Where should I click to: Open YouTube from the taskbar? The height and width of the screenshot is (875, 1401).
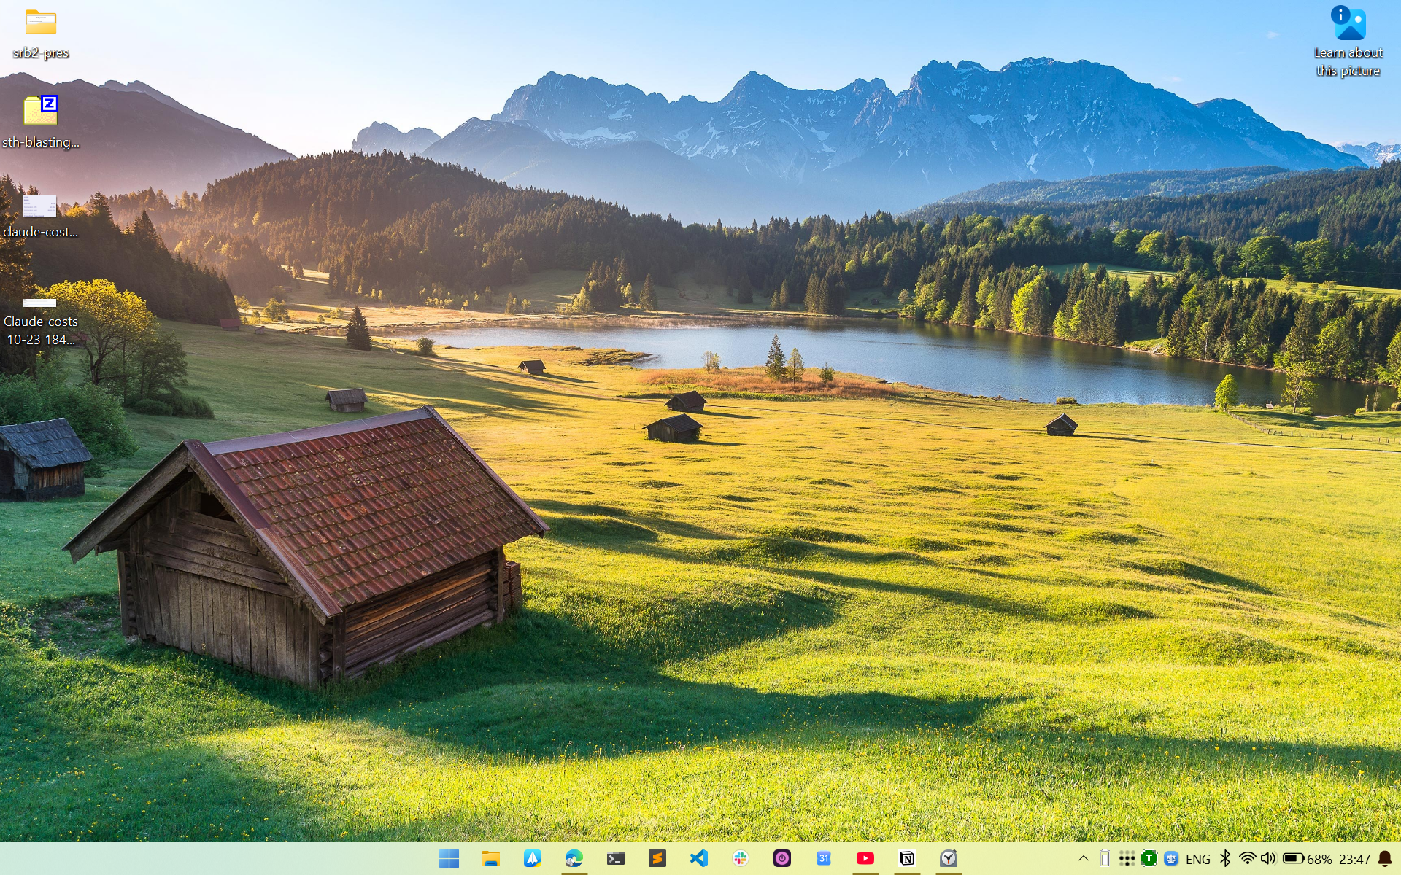point(865,858)
